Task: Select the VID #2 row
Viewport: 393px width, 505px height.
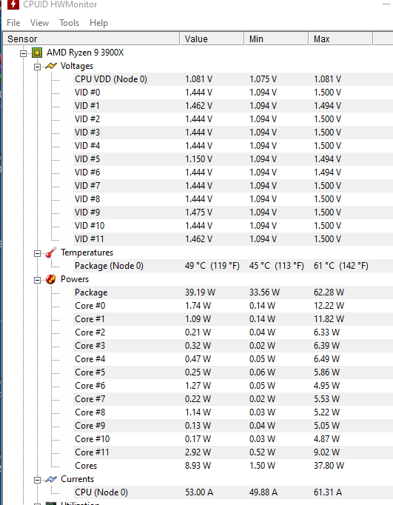Action: pyautogui.click(x=233, y=119)
